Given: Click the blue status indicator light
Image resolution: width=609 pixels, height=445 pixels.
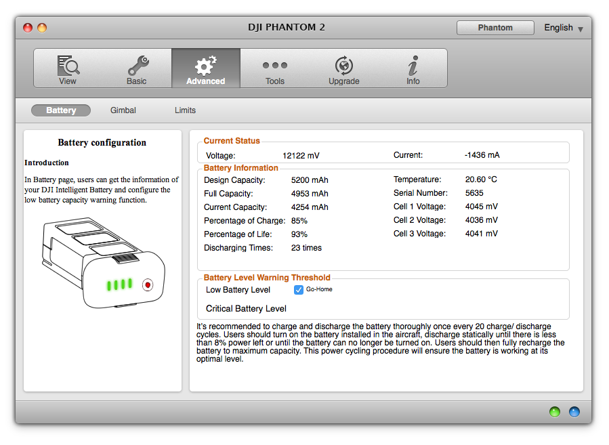Looking at the screenshot, I should coord(574,412).
